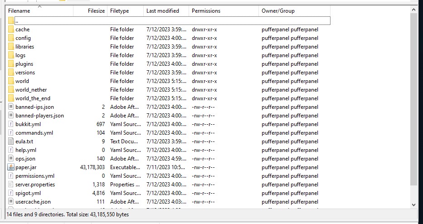Click the paper.jar Java file icon

tap(11, 167)
